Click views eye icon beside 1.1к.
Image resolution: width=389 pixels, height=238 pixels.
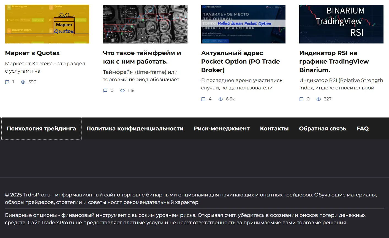123,91
